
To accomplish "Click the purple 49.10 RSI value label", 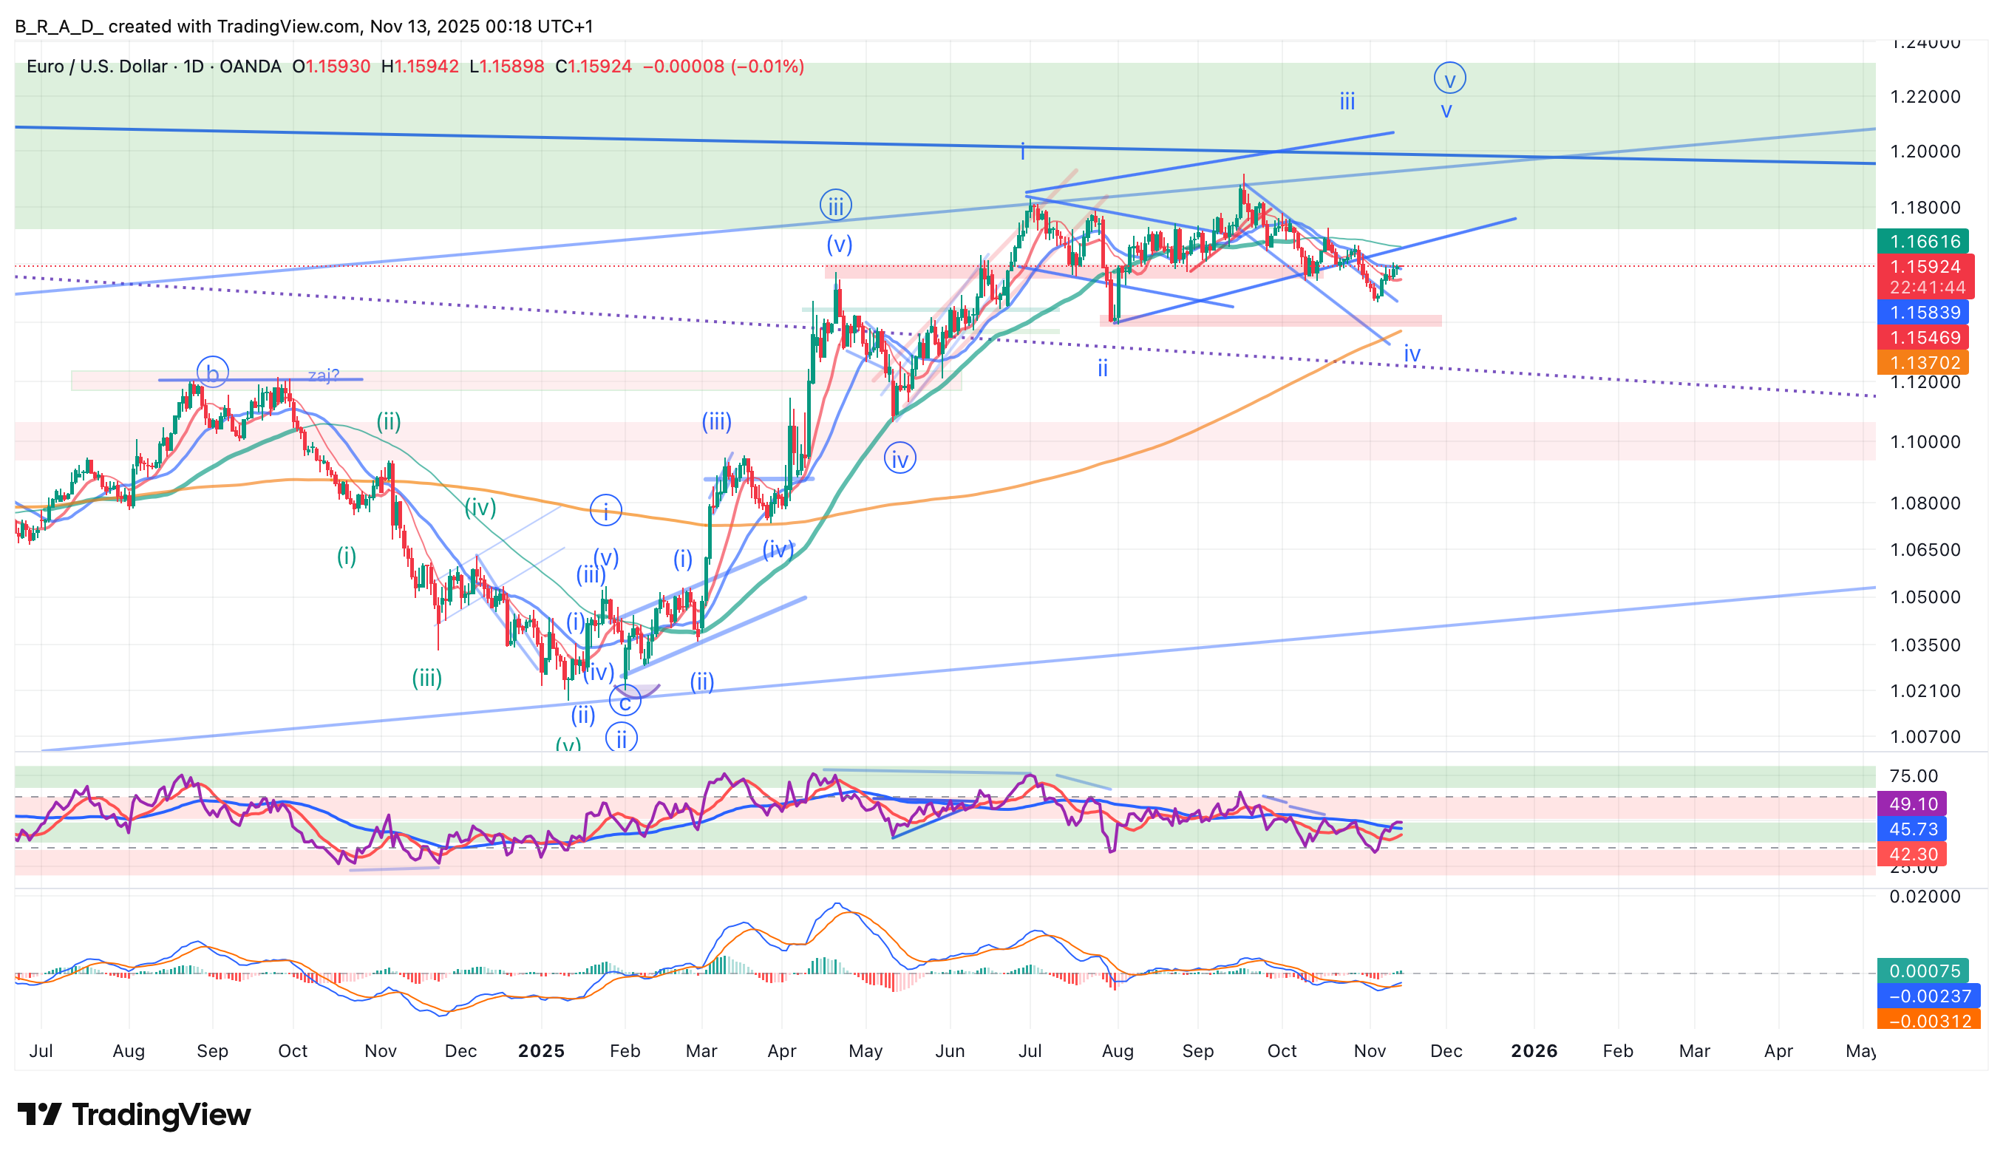I will [x=1912, y=803].
